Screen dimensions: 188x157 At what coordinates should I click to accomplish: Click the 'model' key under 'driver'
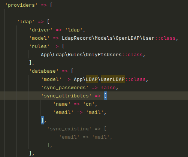(39, 38)
